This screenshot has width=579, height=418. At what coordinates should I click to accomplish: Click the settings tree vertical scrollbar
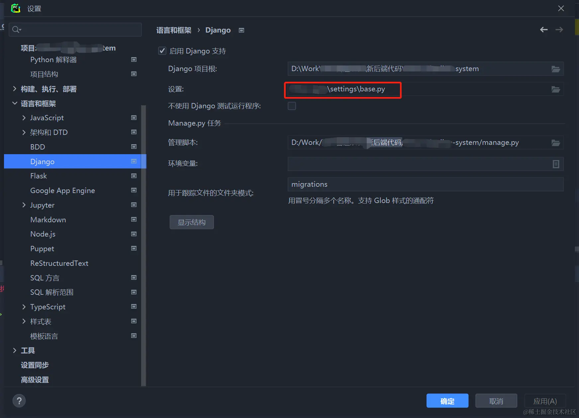tap(144, 245)
